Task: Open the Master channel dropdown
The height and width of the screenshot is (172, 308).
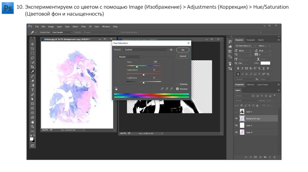Action: [x=129, y=57]
